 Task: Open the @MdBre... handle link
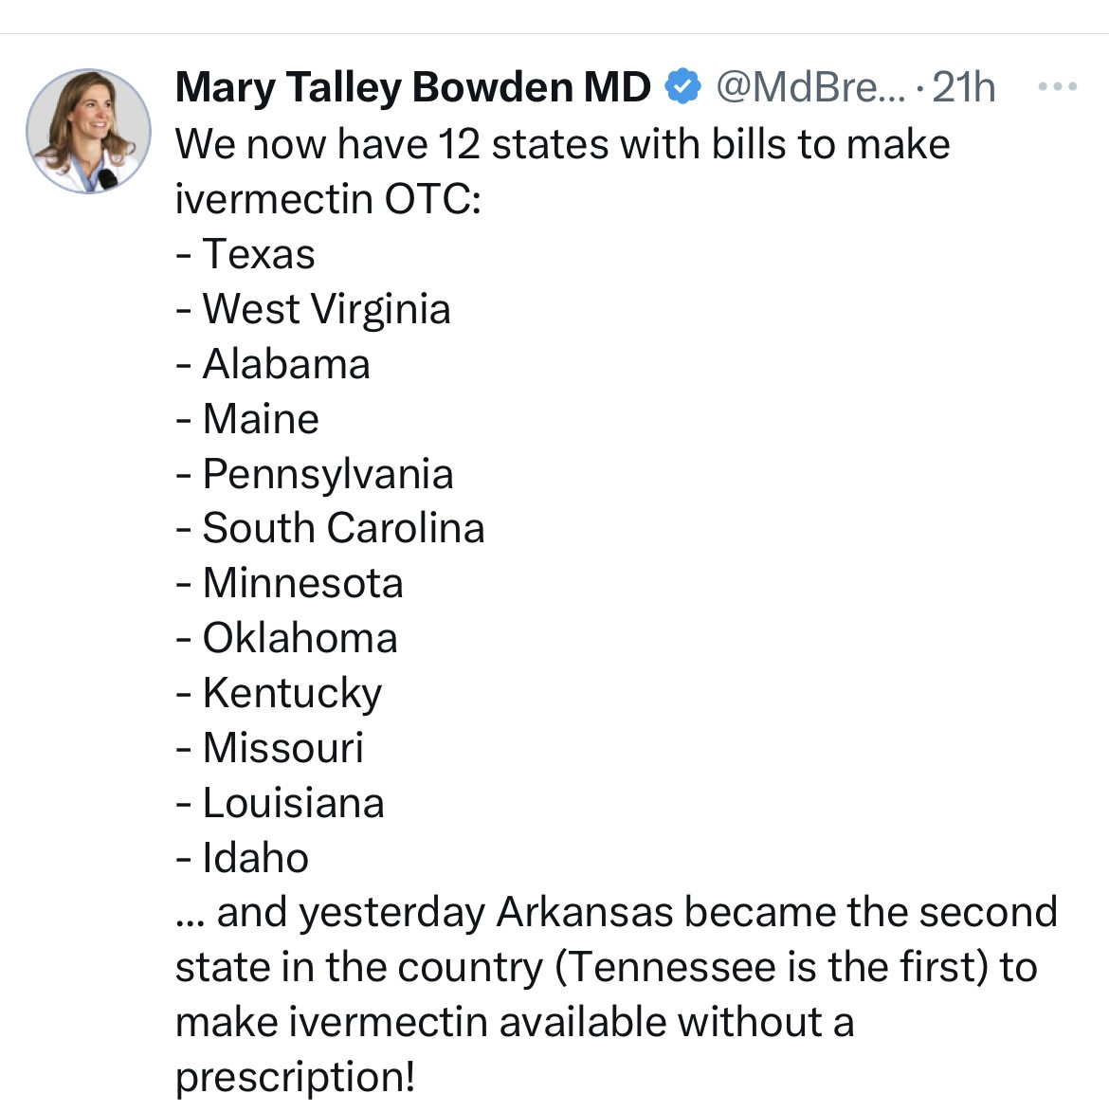click(x=810, y=88)
